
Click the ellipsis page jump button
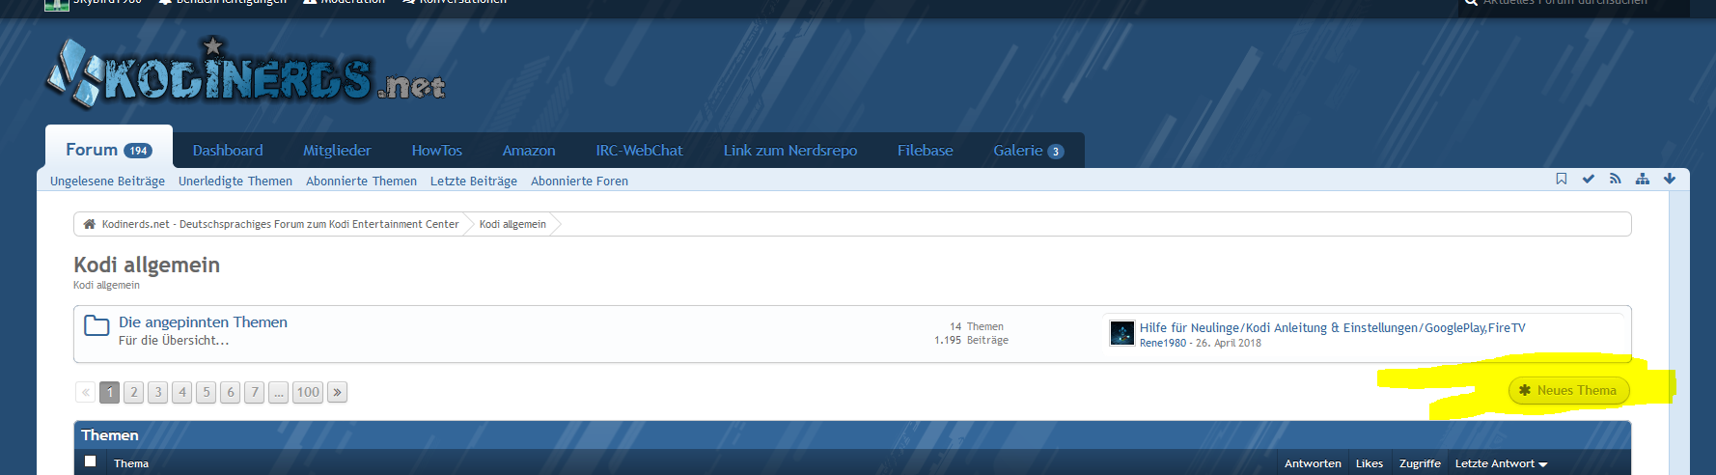click(279, 392)
